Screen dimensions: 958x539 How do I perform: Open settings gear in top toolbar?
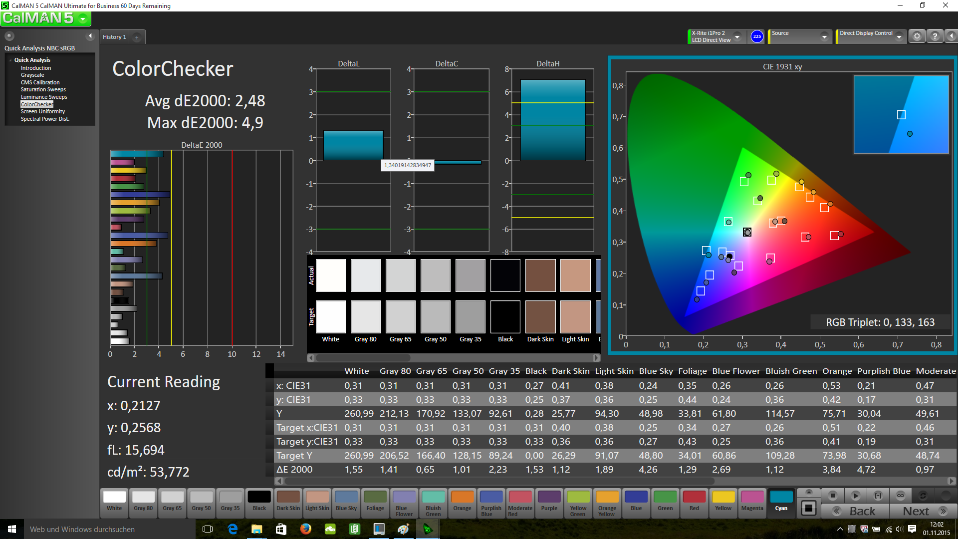pyautogui.click(x=917, y=36)
